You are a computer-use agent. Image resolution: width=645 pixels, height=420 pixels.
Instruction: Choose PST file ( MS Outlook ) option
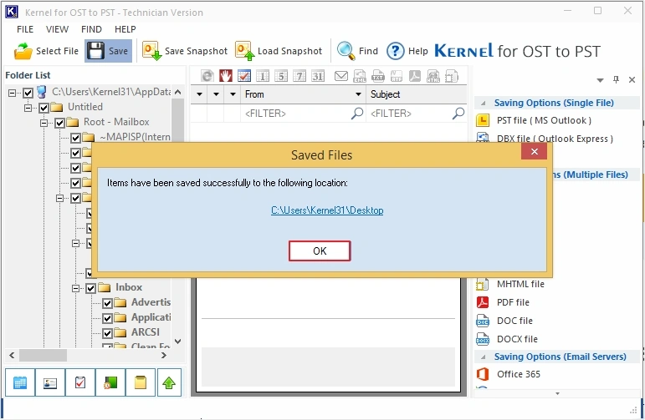[x=535, y=120]
